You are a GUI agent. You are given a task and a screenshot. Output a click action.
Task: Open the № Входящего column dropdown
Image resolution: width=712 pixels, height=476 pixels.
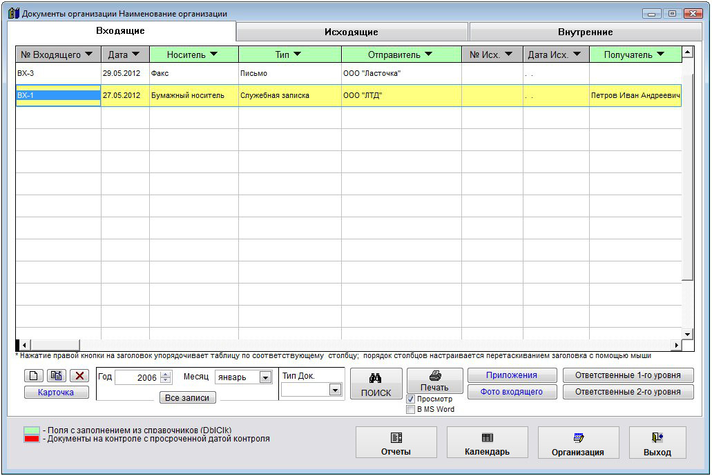89,54
